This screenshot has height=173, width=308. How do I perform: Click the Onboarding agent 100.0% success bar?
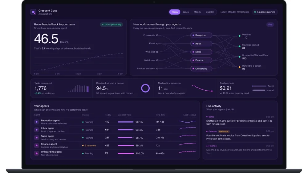pyautogui.click(x=126, y=153)
